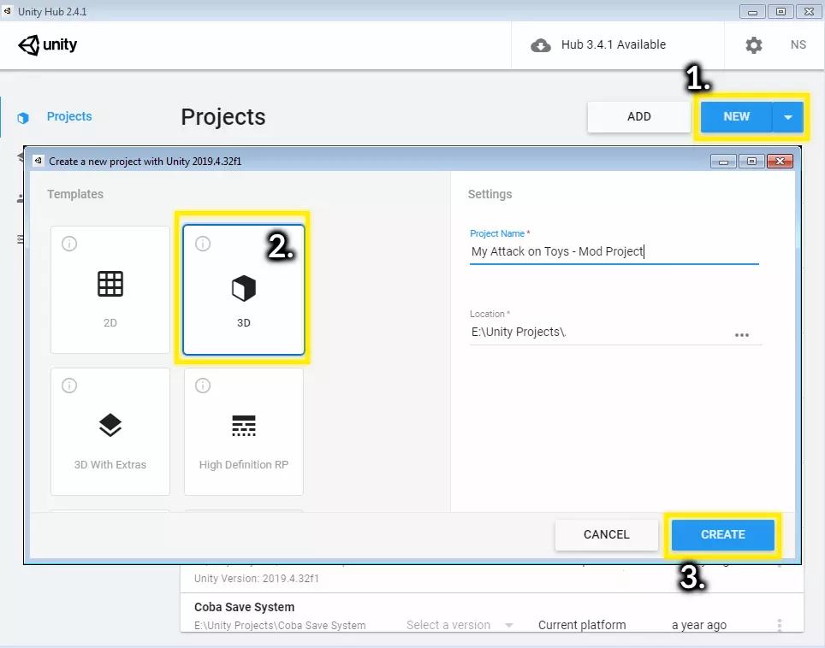
Task: Open the Projects sidebar tab
Action: tap(69, 116)
